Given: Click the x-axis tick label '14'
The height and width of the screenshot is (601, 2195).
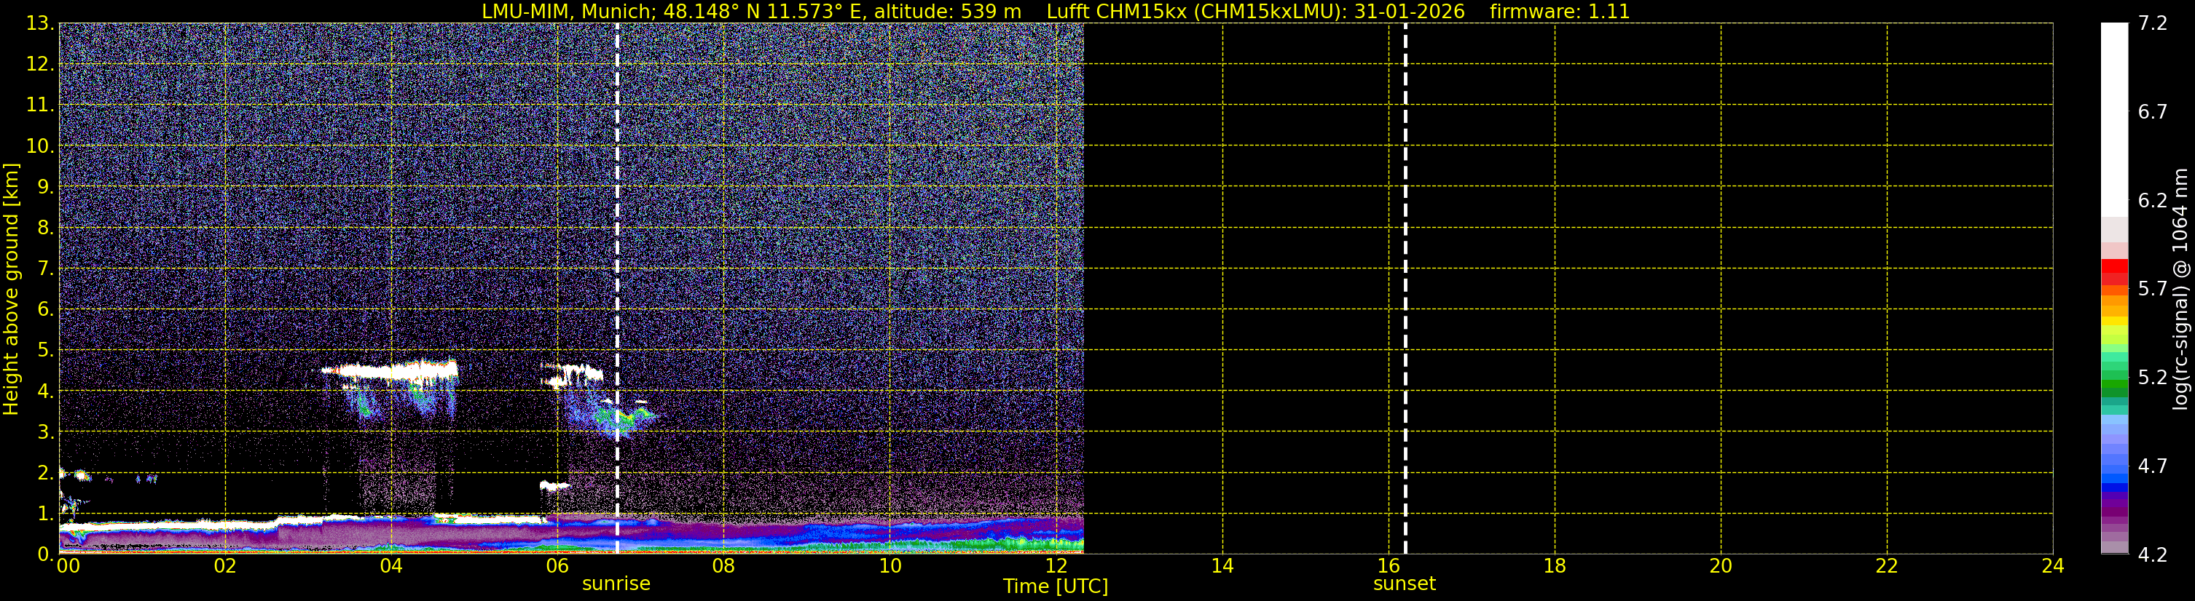Looking at the screenshot, I should pyautogui.click(x=1222, y=566).
